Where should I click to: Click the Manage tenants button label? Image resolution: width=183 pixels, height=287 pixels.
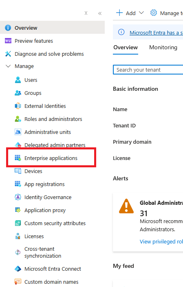point(172,13)
